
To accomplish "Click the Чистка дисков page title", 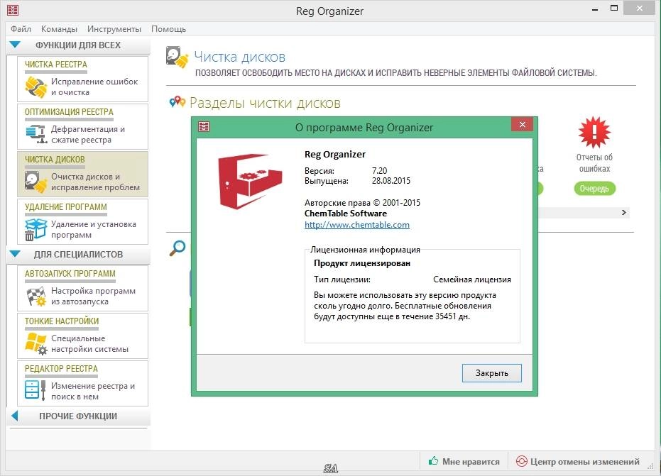I will click(x=240, y=57).
